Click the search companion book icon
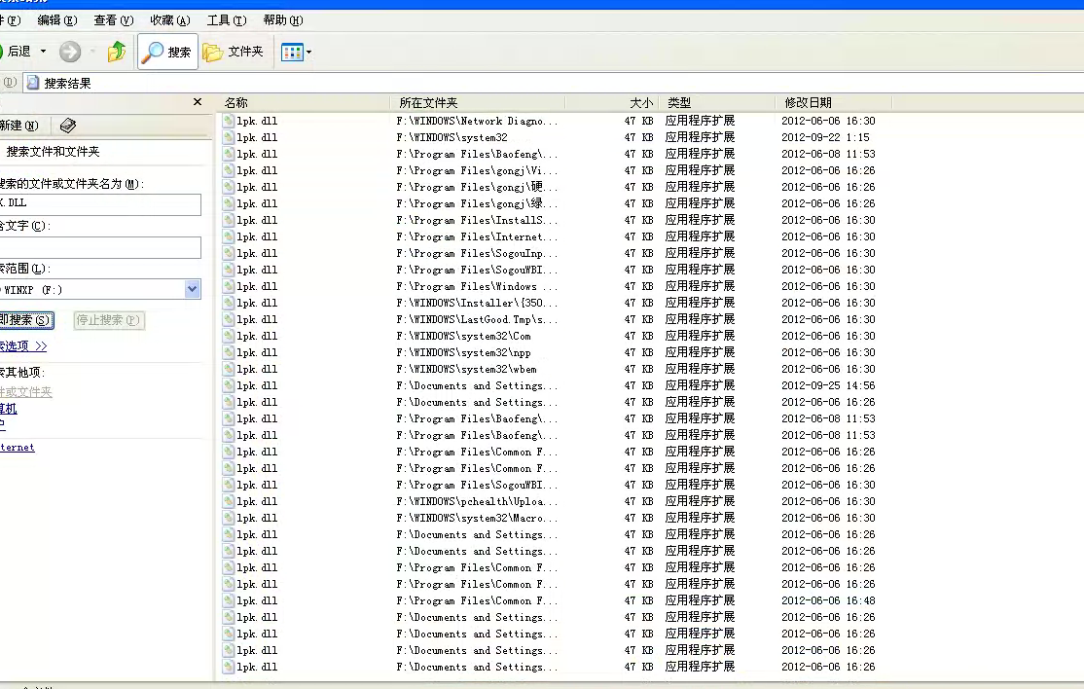Viewport: 1084px width, 689px height. (68, 126)
